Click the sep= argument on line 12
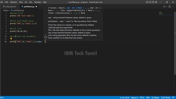Image resolution: width=176 pixels, height=99 pixels. [40, 42]
